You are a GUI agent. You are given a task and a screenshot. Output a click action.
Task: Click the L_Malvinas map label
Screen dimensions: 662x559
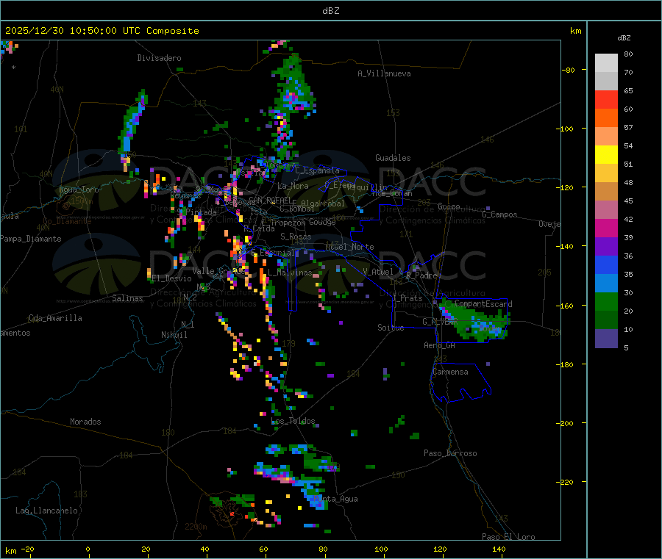point(290,273)
